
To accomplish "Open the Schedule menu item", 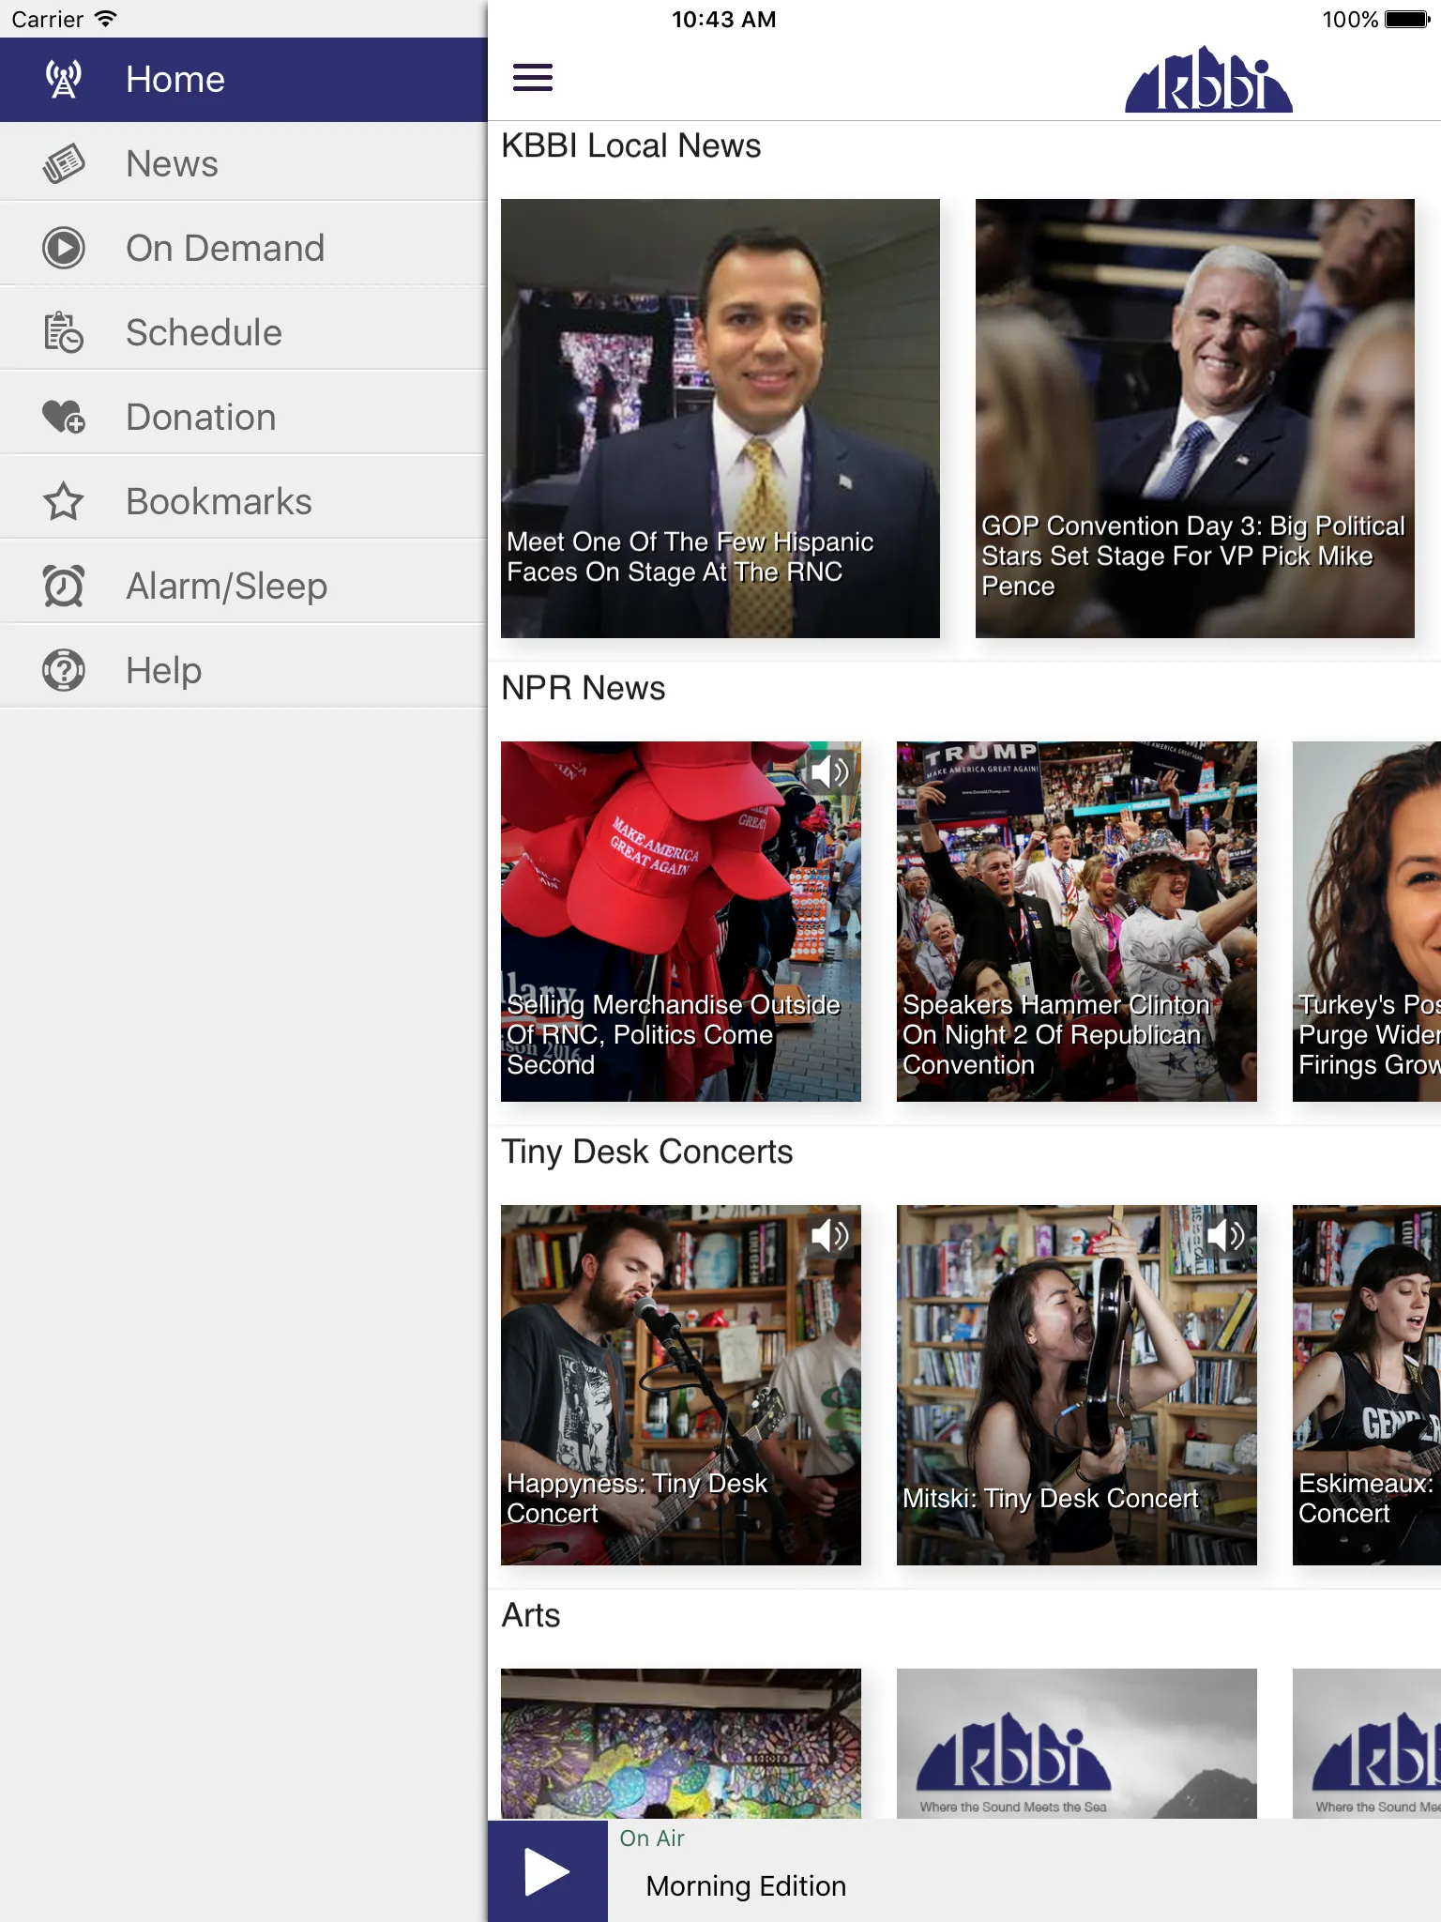I will click(244, 333).
